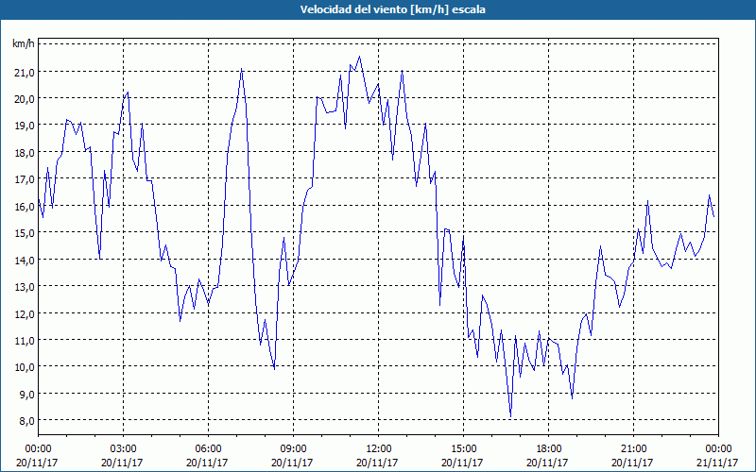756x472 pixels.
Task: Select the 13,0 y-axis value
Action: tap(25, 287)
